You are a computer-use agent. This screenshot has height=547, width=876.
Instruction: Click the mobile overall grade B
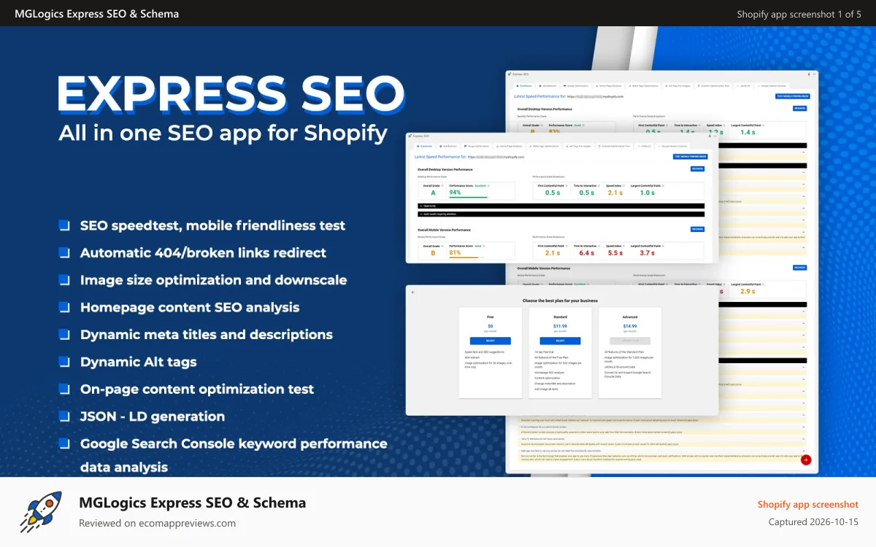[433, 253]
